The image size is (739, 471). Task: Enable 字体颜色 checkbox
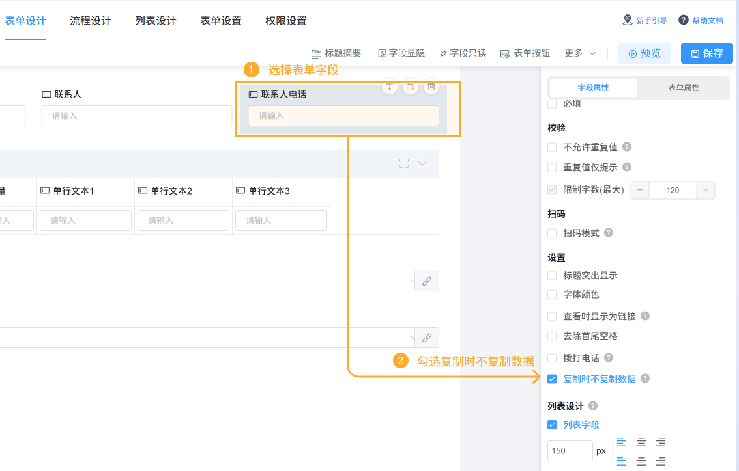pyautogui.click(x=552, y=295)
